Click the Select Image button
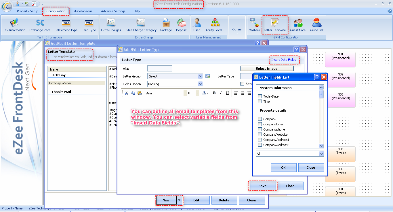Image resolution: width=393 pixels, height=212 pixels. click(267, 69)
